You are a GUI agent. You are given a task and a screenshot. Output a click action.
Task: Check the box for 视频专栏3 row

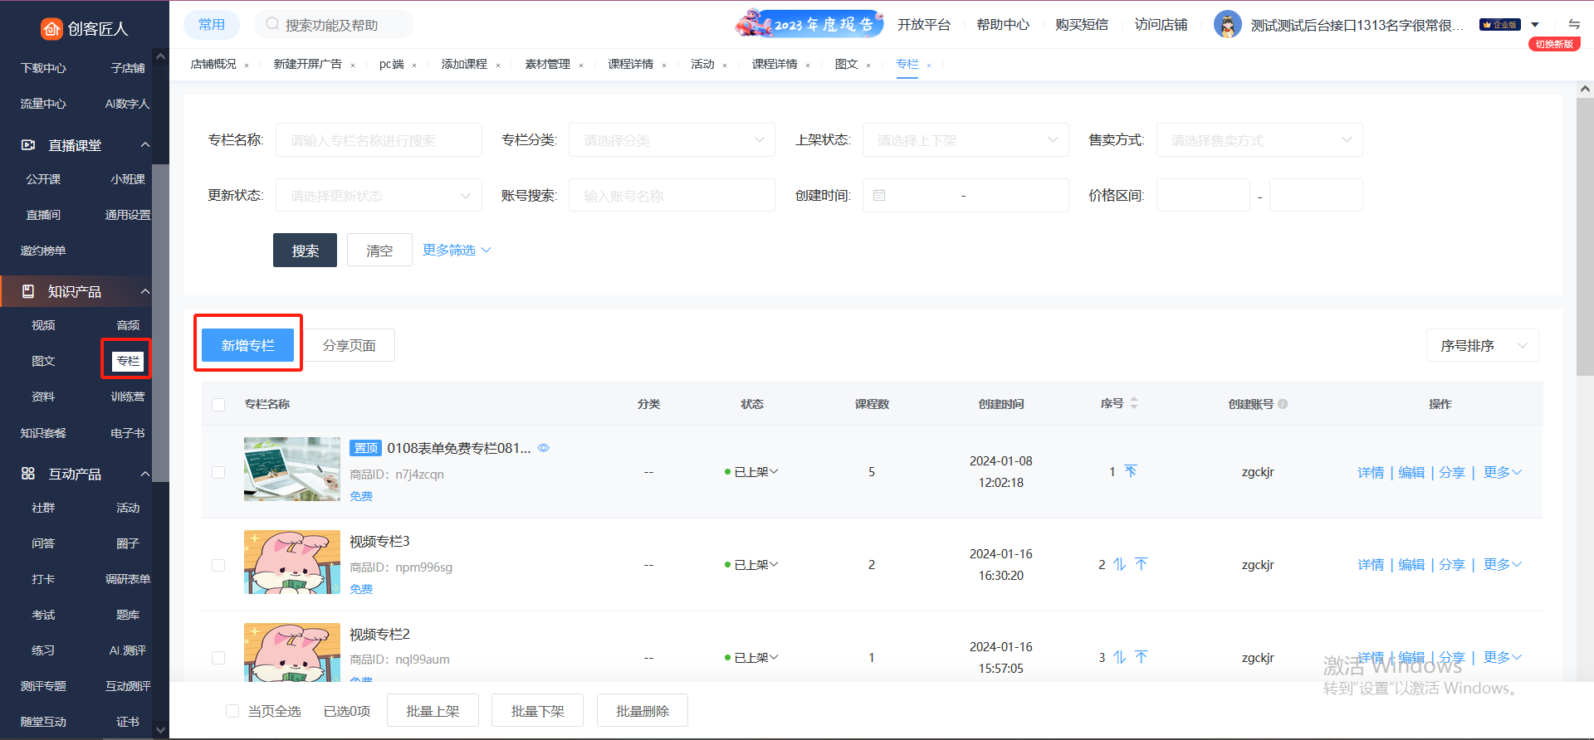[218, 565]
